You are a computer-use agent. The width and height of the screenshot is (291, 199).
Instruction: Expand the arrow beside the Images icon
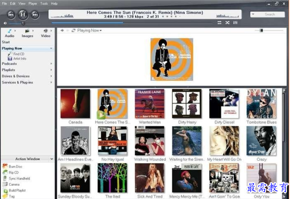click(33, 31)
